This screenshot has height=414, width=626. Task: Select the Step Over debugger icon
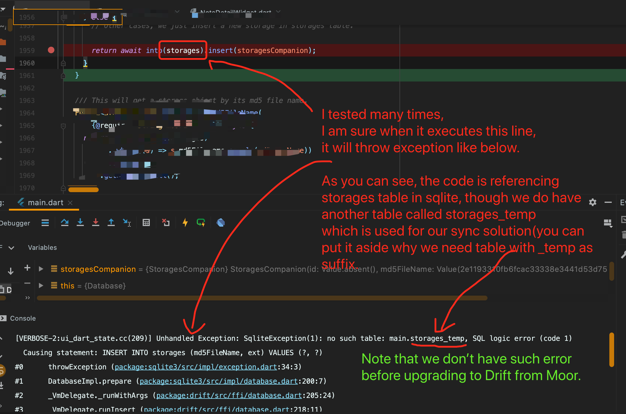tap(65, 222)
